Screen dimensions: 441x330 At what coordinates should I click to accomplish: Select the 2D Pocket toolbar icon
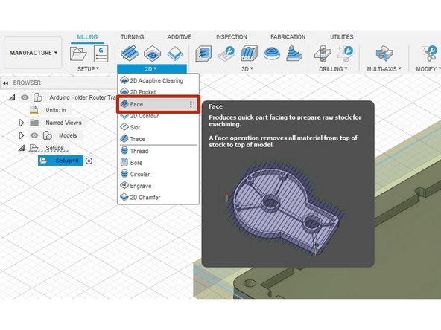152,54
